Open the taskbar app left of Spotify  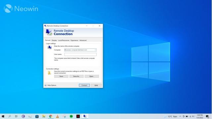point(64,116)
